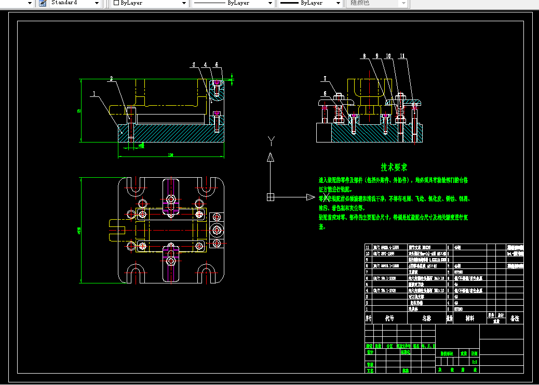Select the 备注 header in parts list
This screenshot has width=539, height=385.
[515, 318]
